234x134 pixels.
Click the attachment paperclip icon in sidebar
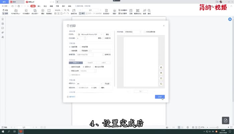[3, 32]
